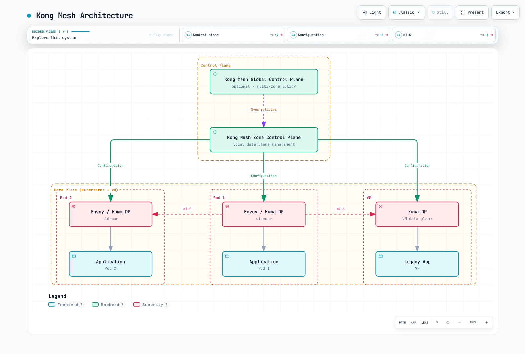The image size is (525, 354).
Task: Open diagram search magnifier
Action: pyautogui.click(x=437, y=323)
